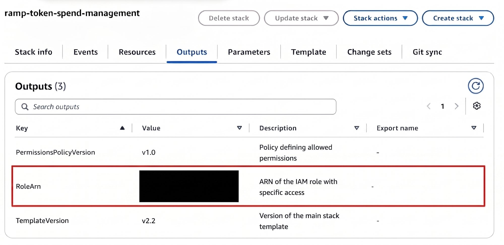
Task: Expand the Create stack dropdown
Action: pos(458,18)
